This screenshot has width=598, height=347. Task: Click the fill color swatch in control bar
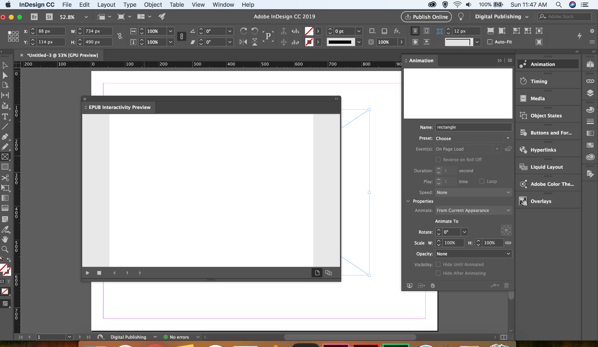coord(309,31)
